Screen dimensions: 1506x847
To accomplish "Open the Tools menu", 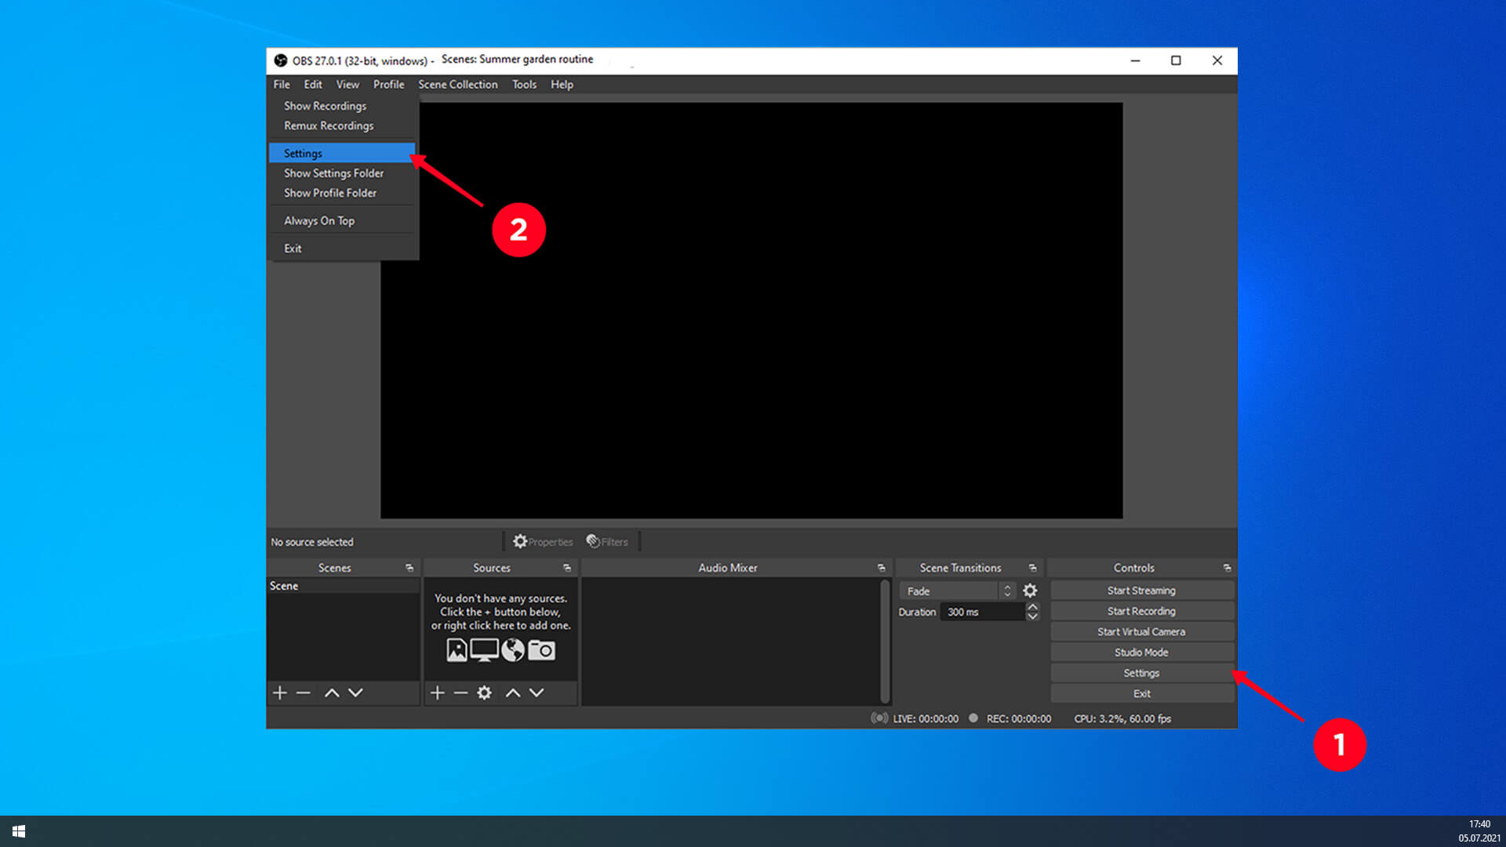I will coord(525,85).
